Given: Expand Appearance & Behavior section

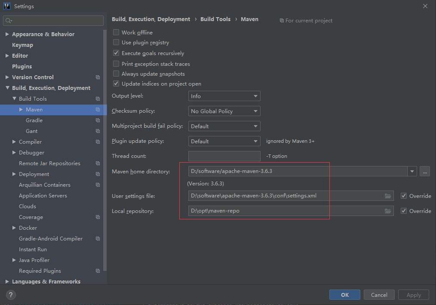Looking at the screenshot, I should 7,34.
